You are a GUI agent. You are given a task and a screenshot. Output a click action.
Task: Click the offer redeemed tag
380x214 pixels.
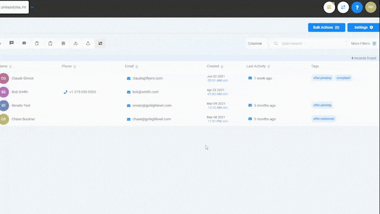pyautogui.click(x=324, y=119)
